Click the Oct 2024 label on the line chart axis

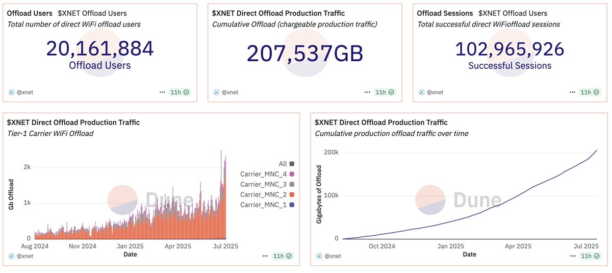pyautogui.click(x=382, y=246)
